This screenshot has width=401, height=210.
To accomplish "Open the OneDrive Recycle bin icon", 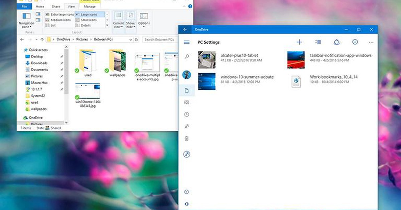I will [x=187, y=139].
